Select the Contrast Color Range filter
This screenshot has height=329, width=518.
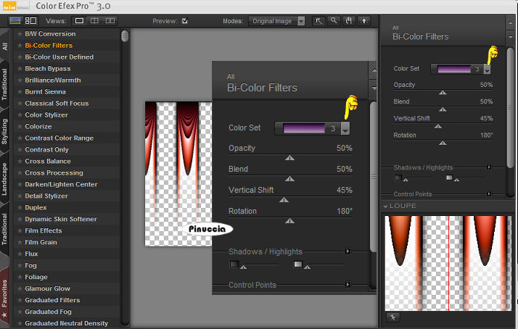click(x=59, y=138)
